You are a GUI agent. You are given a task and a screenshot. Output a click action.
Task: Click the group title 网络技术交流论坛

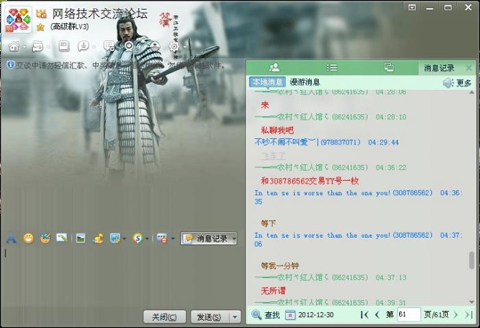click(x=100, y=14)
